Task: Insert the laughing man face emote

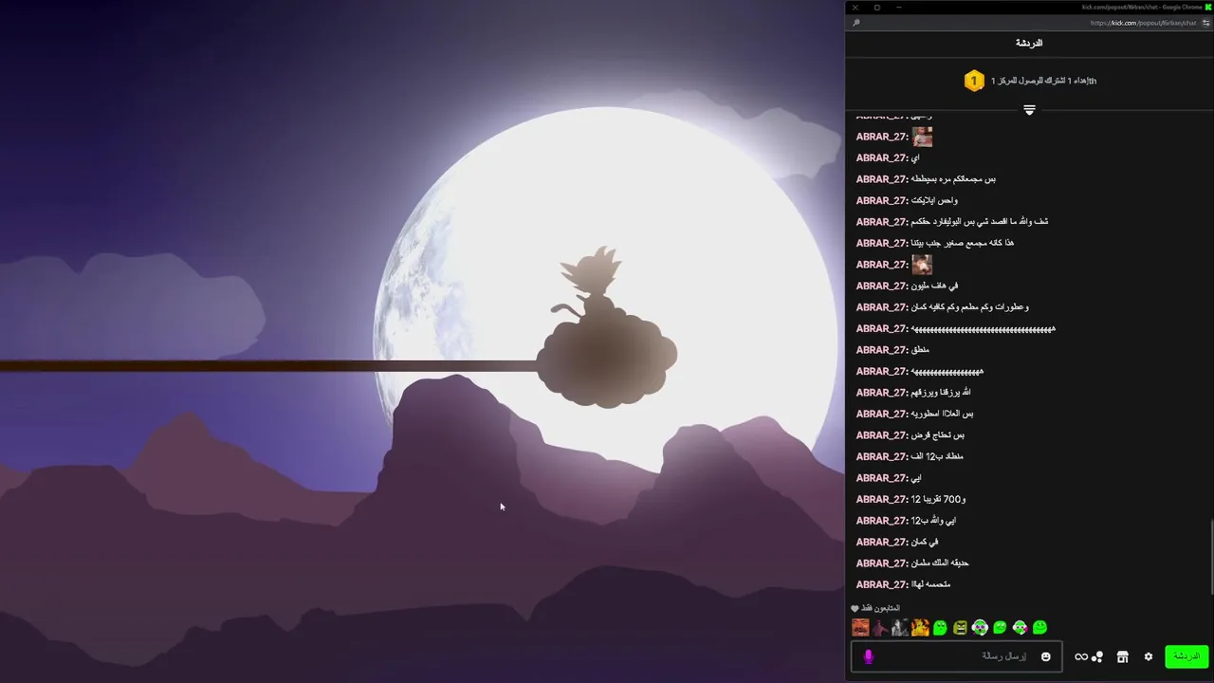Action: pyautogui.click(x=860, y=627)
